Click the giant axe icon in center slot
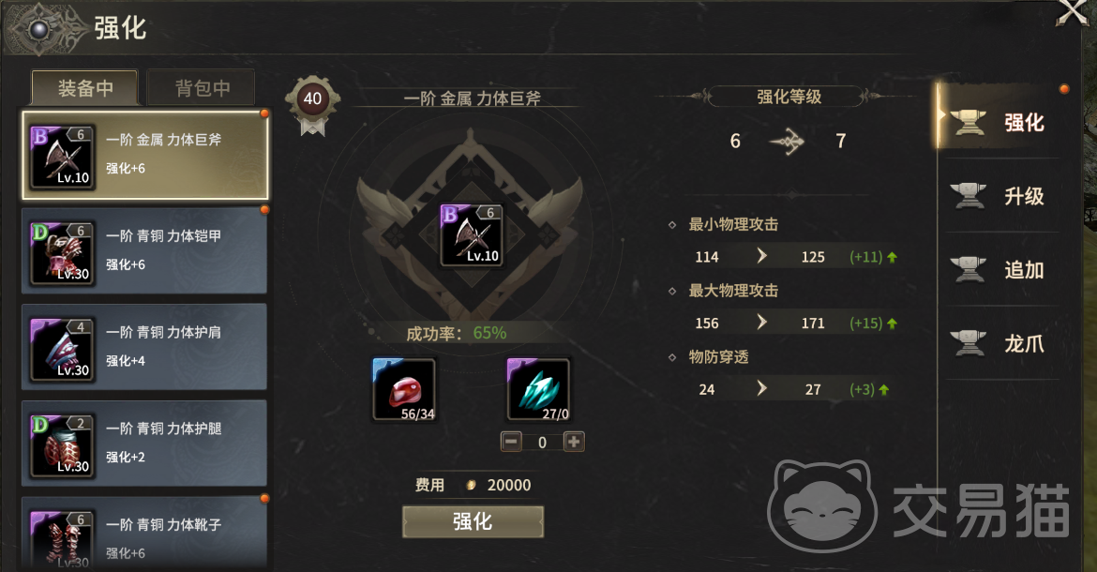The width and height of the screenshot is (1097, 572). (471, 235)
